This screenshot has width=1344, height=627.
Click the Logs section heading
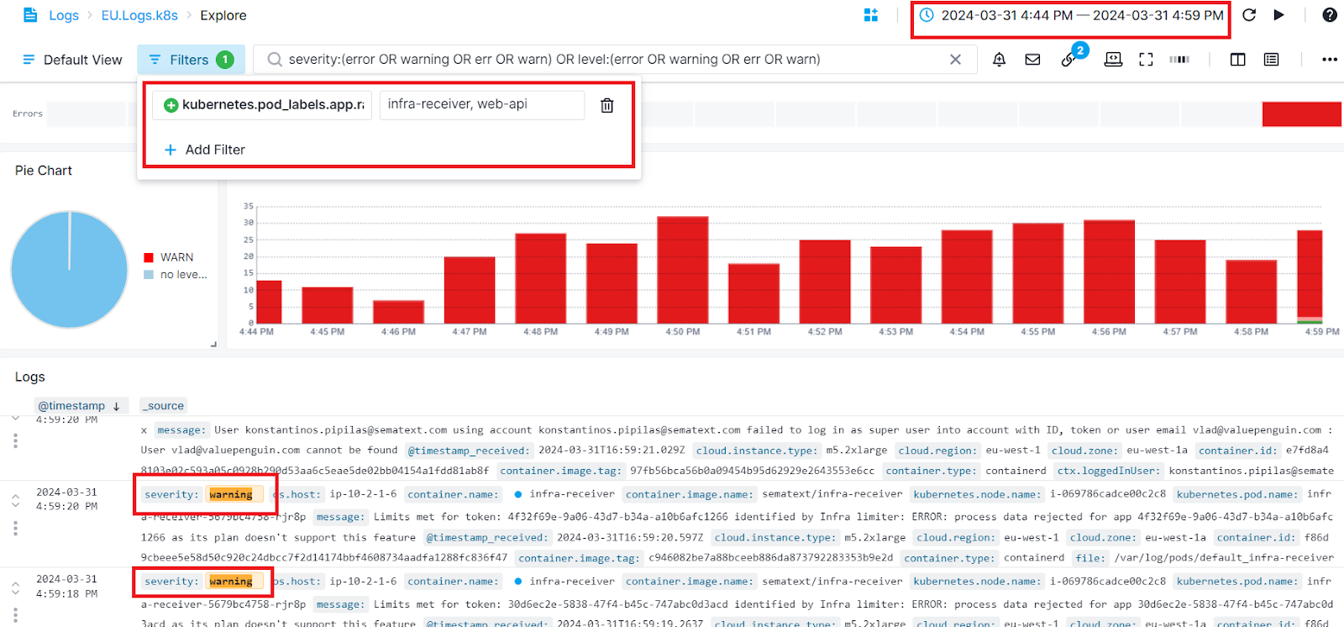[30, 377]
